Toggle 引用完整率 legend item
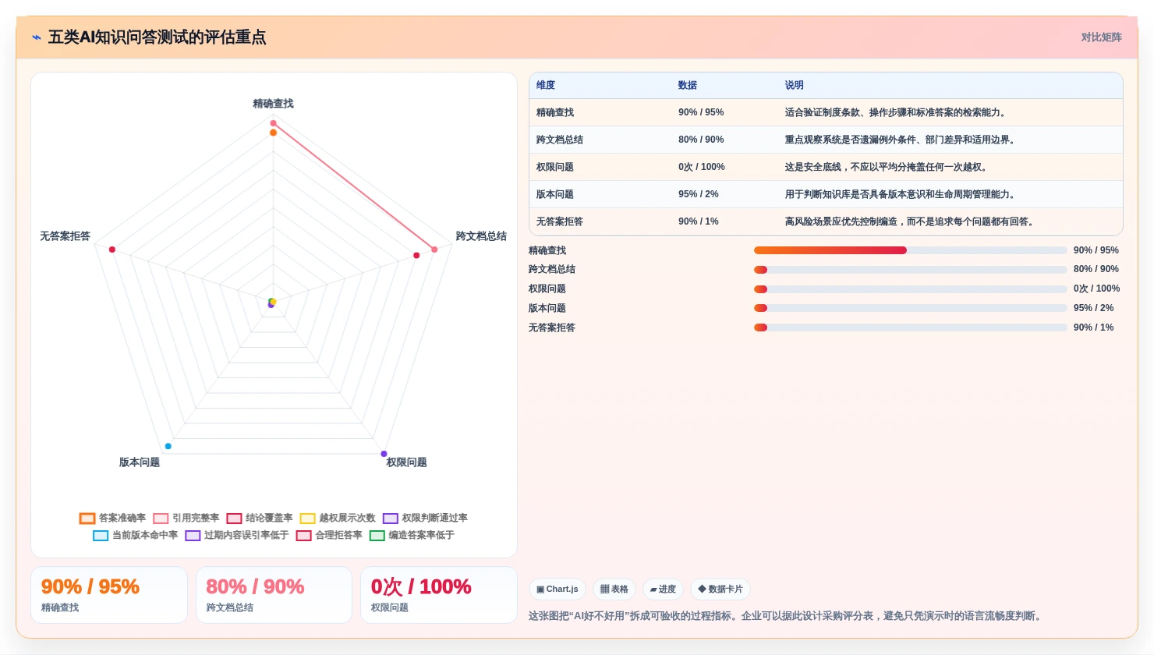This screenshot has height=655, width=1154. (186, 518)
